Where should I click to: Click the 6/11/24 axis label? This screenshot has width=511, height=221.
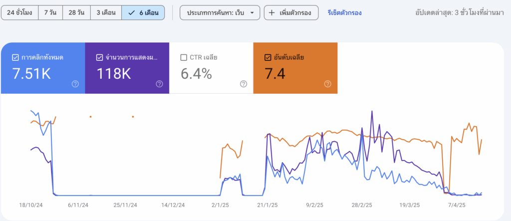click(x=78, y=205)
